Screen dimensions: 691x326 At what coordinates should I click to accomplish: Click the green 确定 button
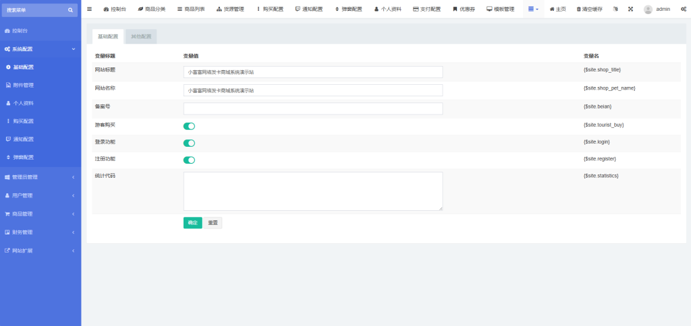192,223
